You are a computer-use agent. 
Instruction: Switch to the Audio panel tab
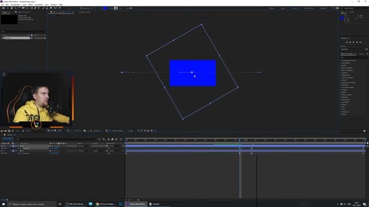pyautogui.click(x=352, y=12)
